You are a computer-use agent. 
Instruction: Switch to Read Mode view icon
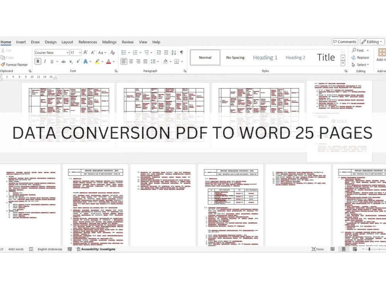(332, 249)
